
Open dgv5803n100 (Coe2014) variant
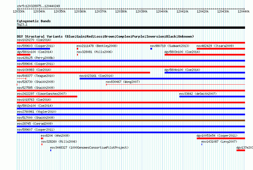pos(182,52)
